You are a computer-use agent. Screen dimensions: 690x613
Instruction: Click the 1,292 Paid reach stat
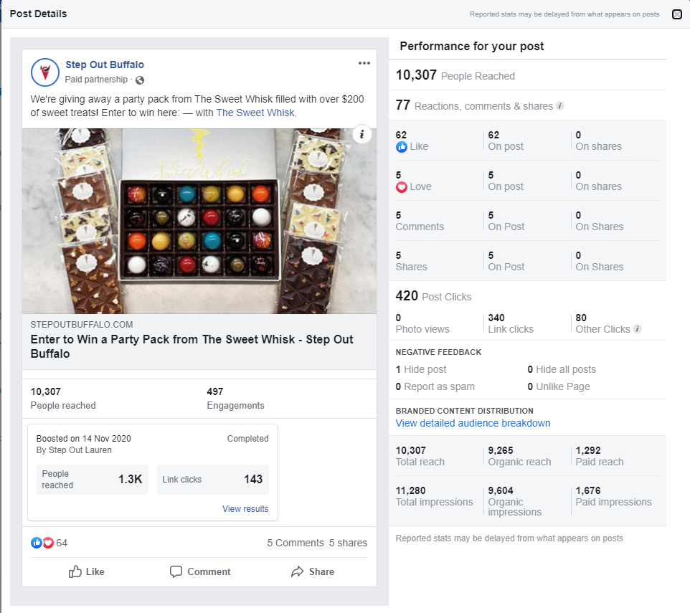pyautogui.click(x=600, y=456)
